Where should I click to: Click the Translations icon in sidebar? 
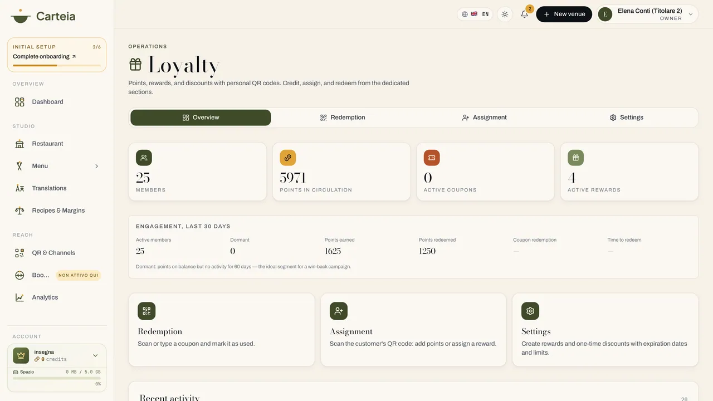(19, 188)
